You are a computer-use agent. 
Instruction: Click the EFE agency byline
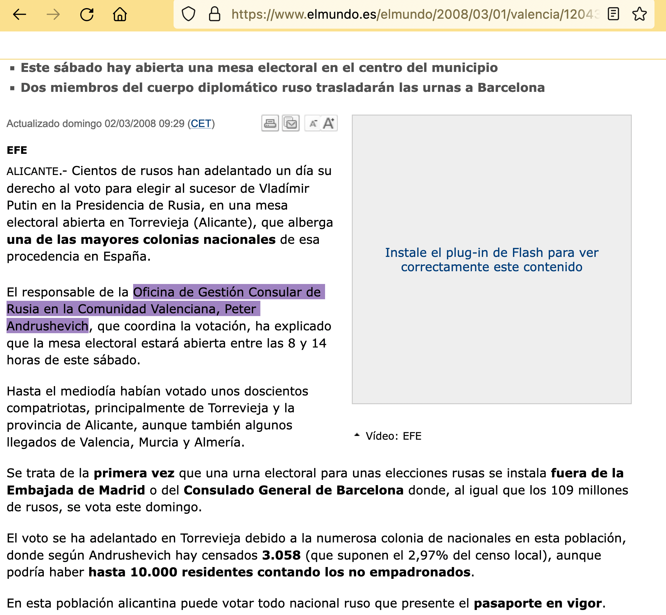tap(17, 150)
